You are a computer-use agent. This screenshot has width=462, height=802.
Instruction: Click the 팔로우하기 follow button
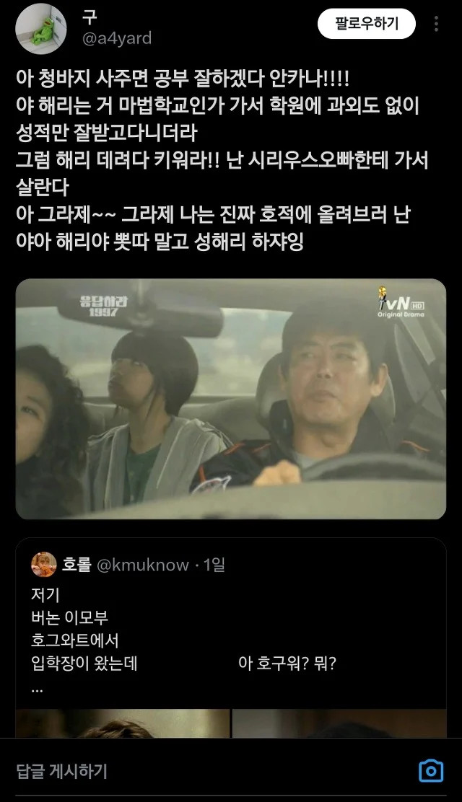point(367,24)
